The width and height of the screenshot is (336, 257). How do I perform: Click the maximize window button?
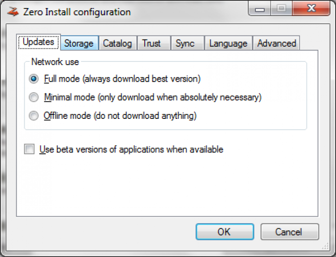tap(281, 9)
